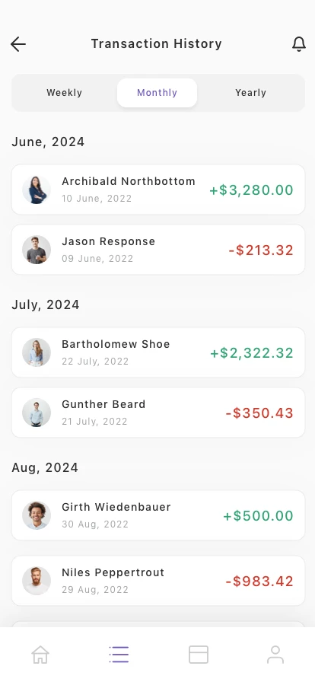Go to the home tab icon
Viewport: 315px width, 682px height.
coord(40,654)
